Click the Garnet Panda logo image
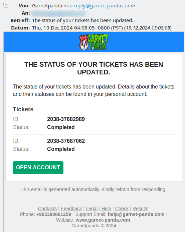Screen dimensions: 185x232 click(94, 42)
